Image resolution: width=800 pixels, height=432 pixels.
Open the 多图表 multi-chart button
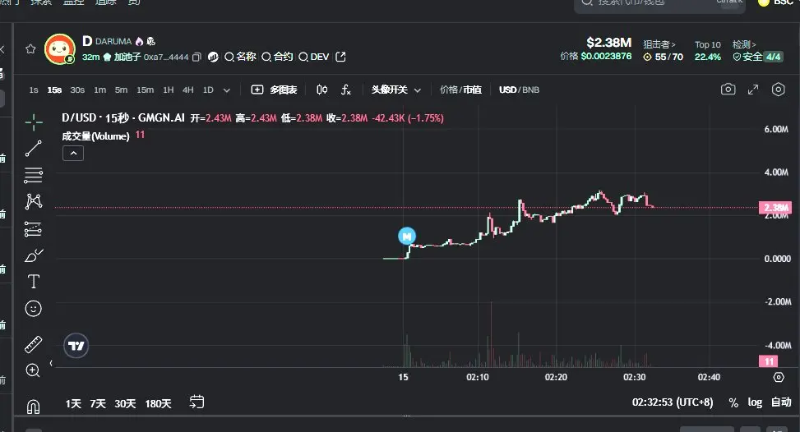pyautogui.click(x=274, y=90)
